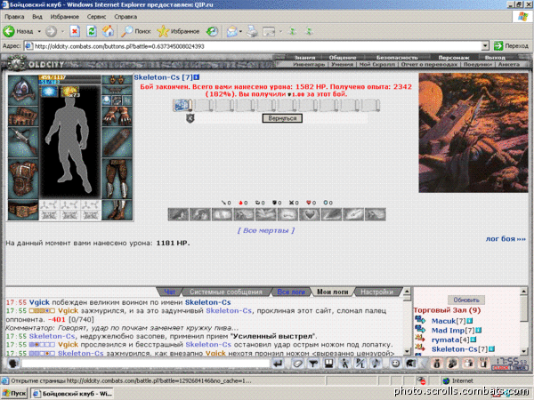The image size is (534, 400).
Task: Click chat log scrollbar down arrow
Action: point(407,351)
